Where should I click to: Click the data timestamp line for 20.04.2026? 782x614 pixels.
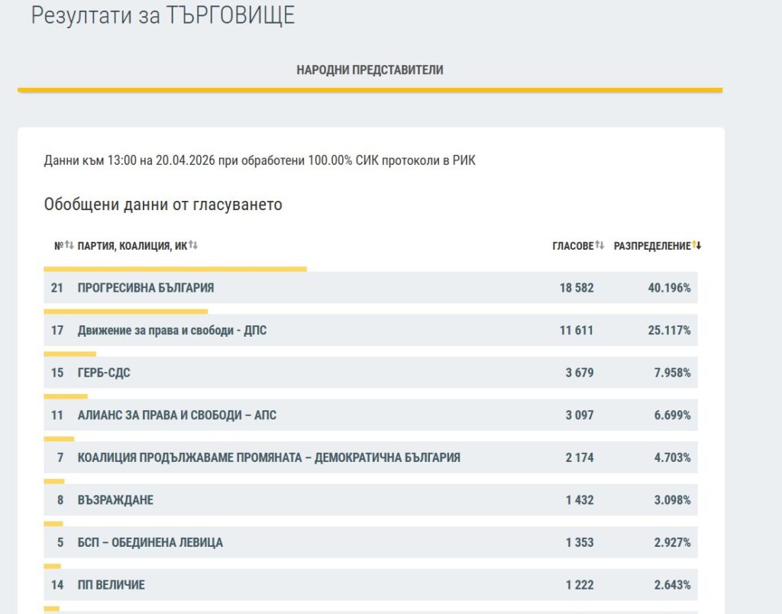[x=260, y=160]
